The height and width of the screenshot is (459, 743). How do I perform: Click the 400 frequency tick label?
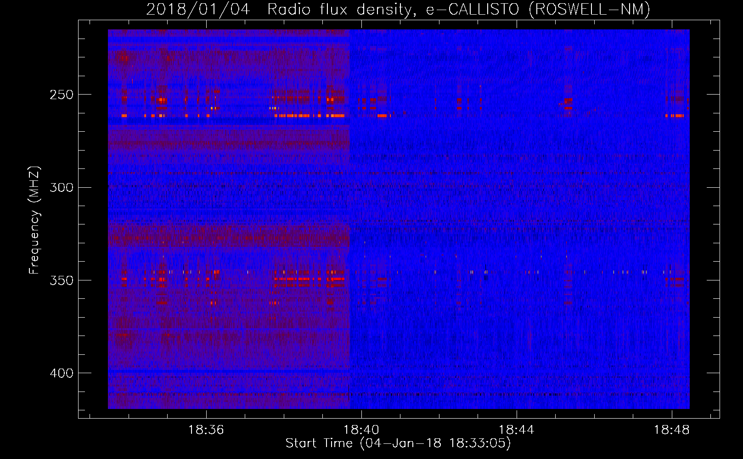coord(62,373)
